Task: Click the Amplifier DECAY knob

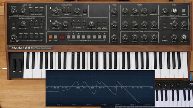Action: click(x=134, y=37)
